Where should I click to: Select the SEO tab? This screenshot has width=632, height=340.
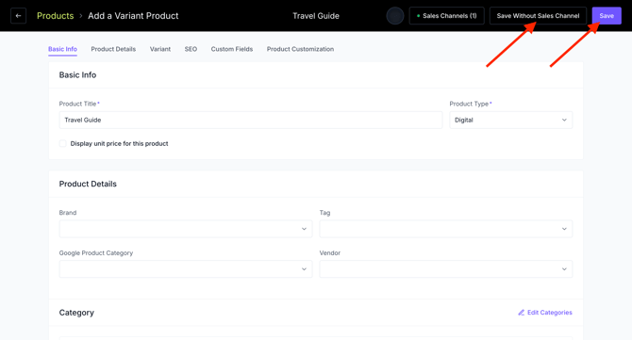click(x=191, y=49)
